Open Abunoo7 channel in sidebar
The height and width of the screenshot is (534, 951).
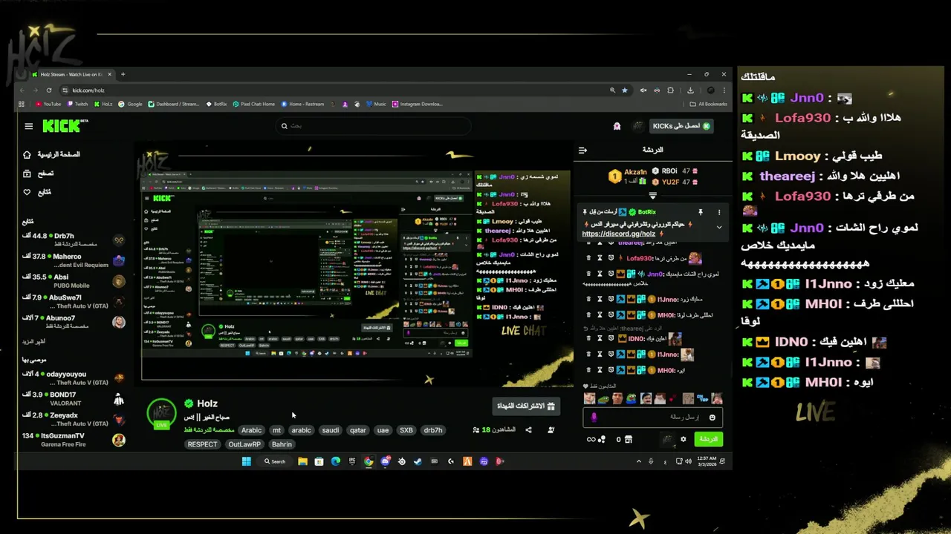74,322
